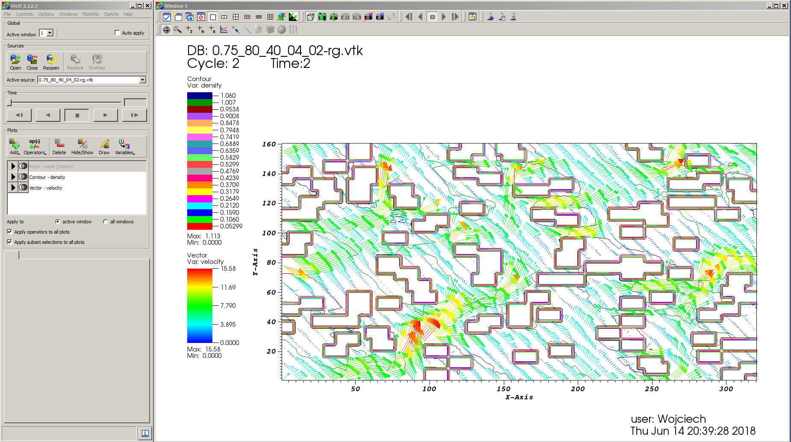Select the zoom magnifier tool
The width and height of the screenshot is (791, 442).
coord(177,29)
